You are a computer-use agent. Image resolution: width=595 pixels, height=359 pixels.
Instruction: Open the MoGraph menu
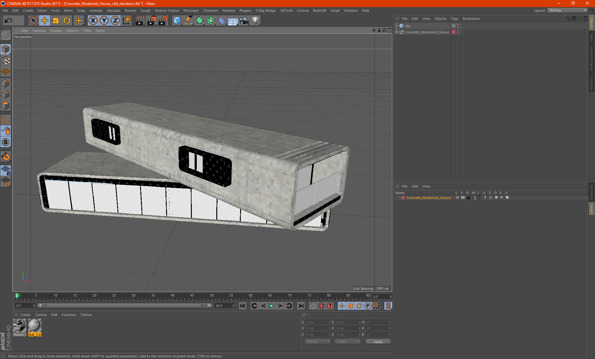point(191,11)
